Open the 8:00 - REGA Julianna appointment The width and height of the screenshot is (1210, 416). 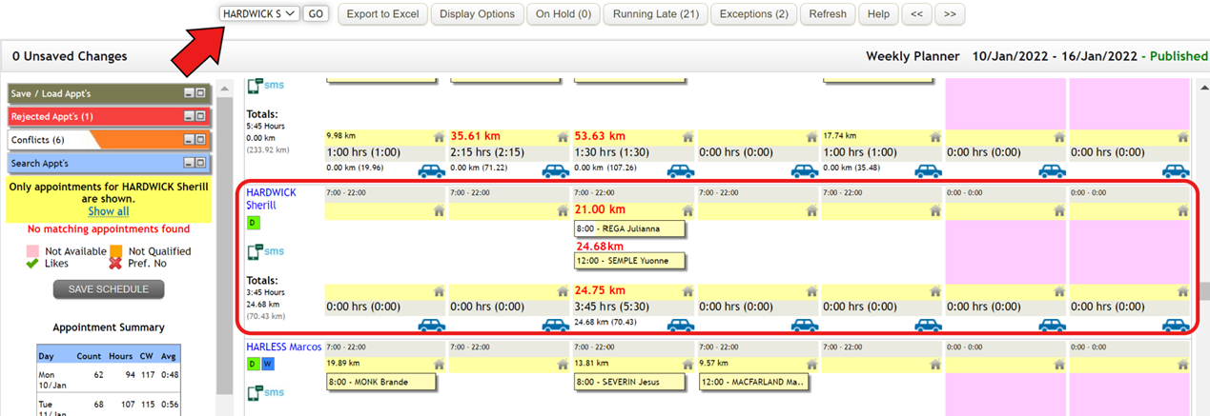point(629,228)
